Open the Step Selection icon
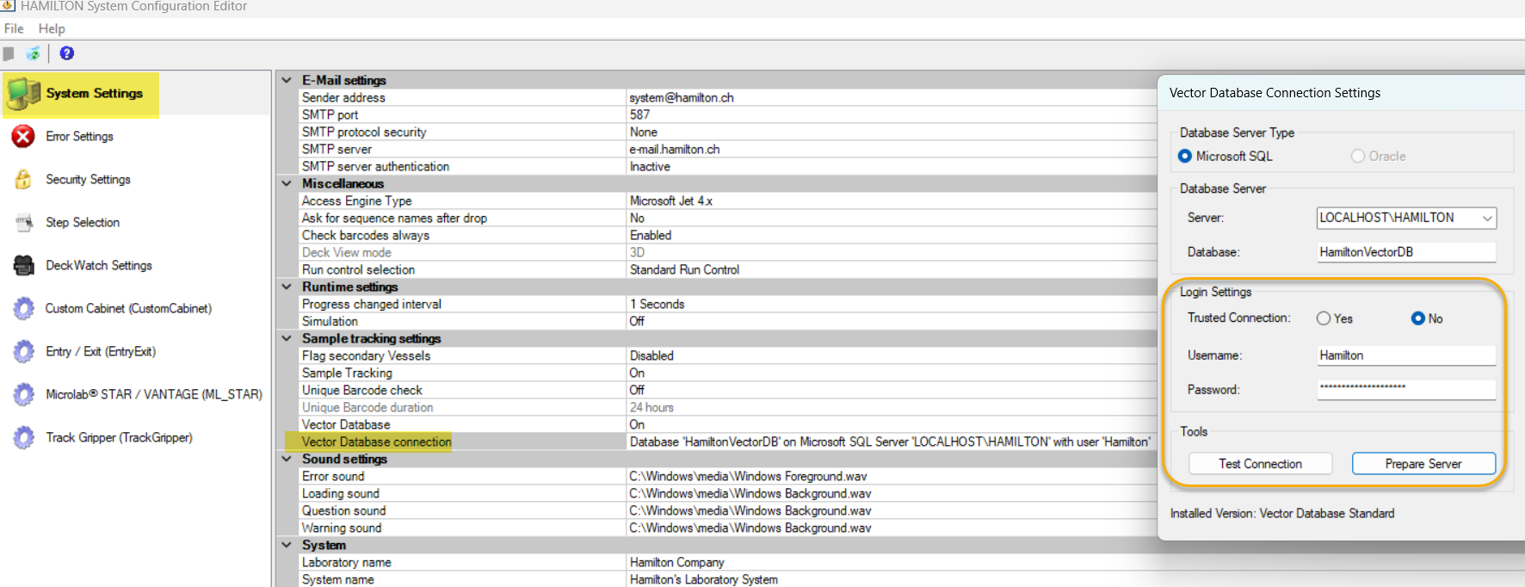 coord(24,222)
